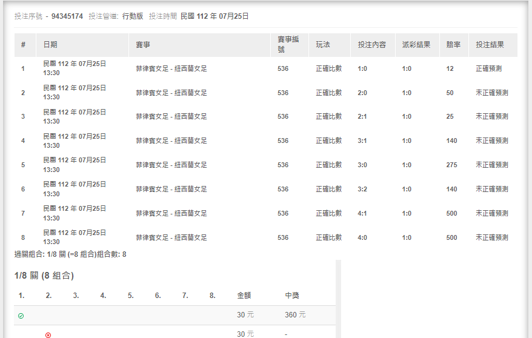Click the bet serial number 94345174
This screenshot has width=532, height=338.
pyautogui.click(x=67, y=16)
